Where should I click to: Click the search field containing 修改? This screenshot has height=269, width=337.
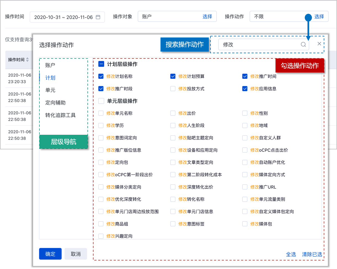tap(259, 45)
